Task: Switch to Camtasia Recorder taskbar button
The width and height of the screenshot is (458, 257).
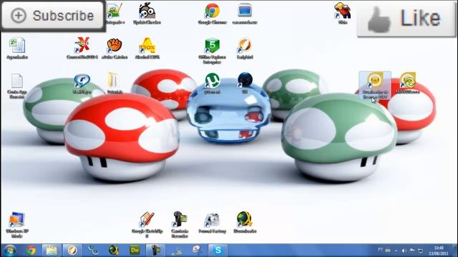Action: pos(155,251)
